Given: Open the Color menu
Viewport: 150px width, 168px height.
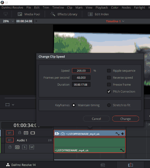Looking at the screenshot, I should tap(115, 8).
